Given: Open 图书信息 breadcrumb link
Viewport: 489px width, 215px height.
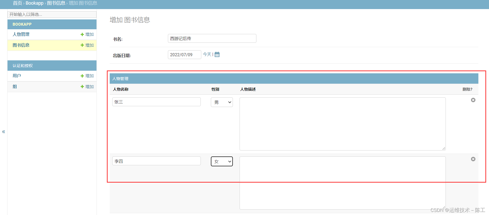Looking at the screenshot, I should 56,3.
